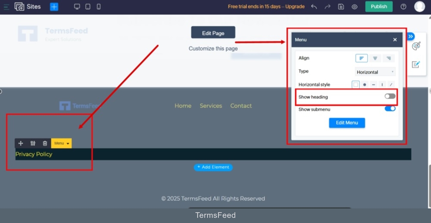Click the Edit Page button
The image size is (431, 223).
pyautogui.click(x=213, y=33)
